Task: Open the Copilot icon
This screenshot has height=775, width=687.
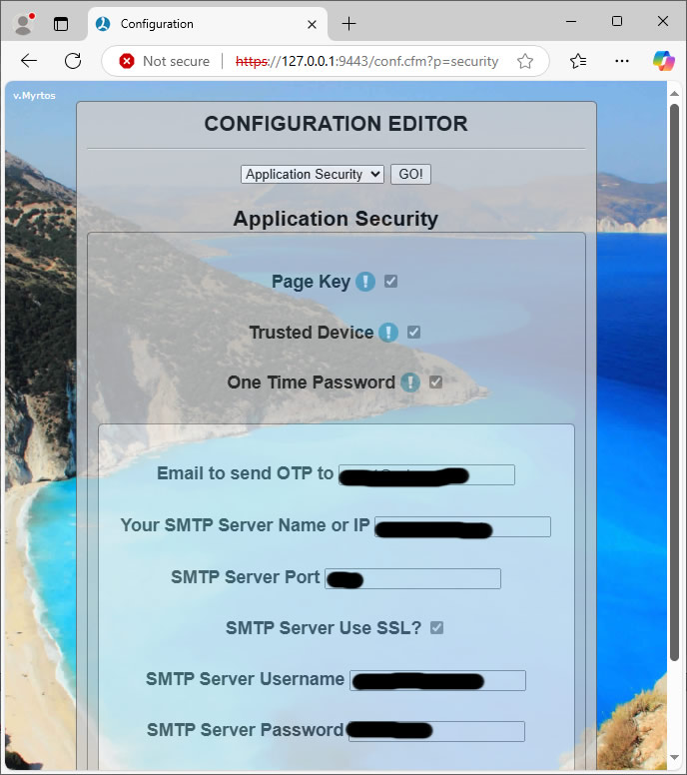Action: tap(663, 61)
